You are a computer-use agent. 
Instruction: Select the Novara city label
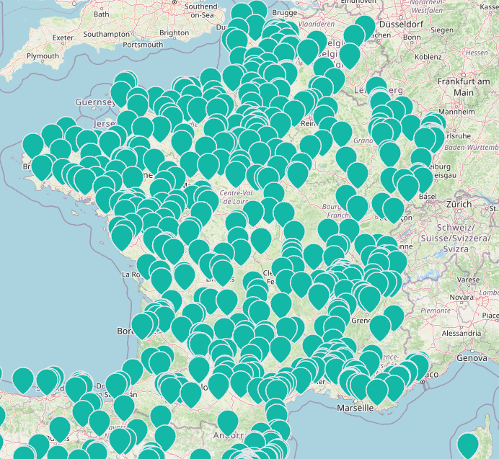point(461,297)
